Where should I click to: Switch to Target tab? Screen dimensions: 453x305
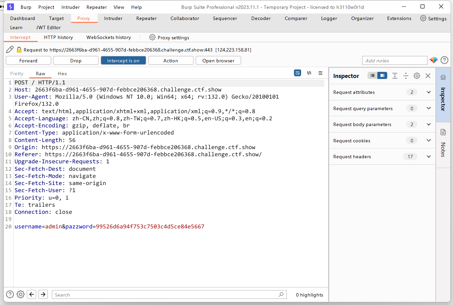56,18
